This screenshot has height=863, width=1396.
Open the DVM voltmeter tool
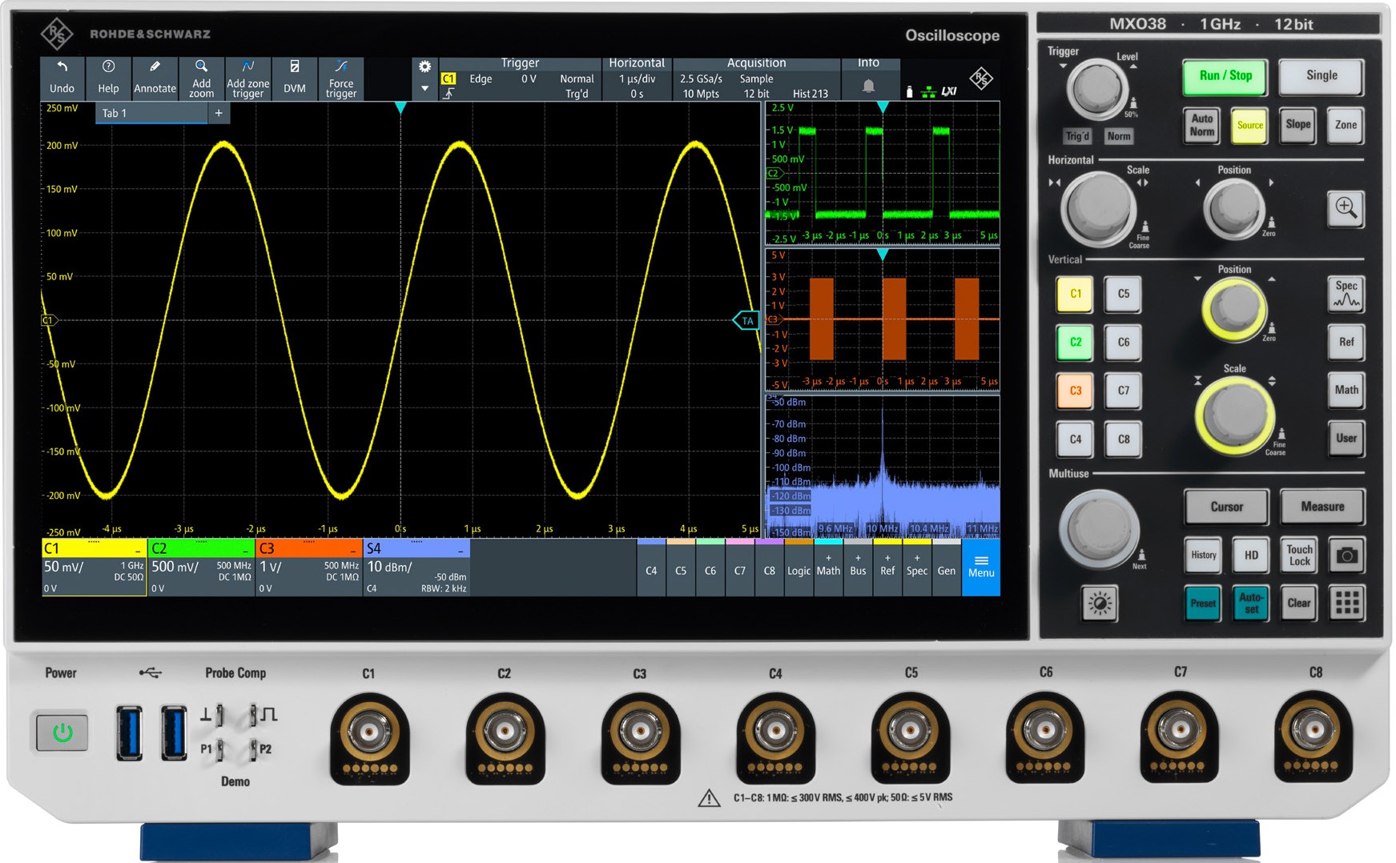[x=294, y=77]
